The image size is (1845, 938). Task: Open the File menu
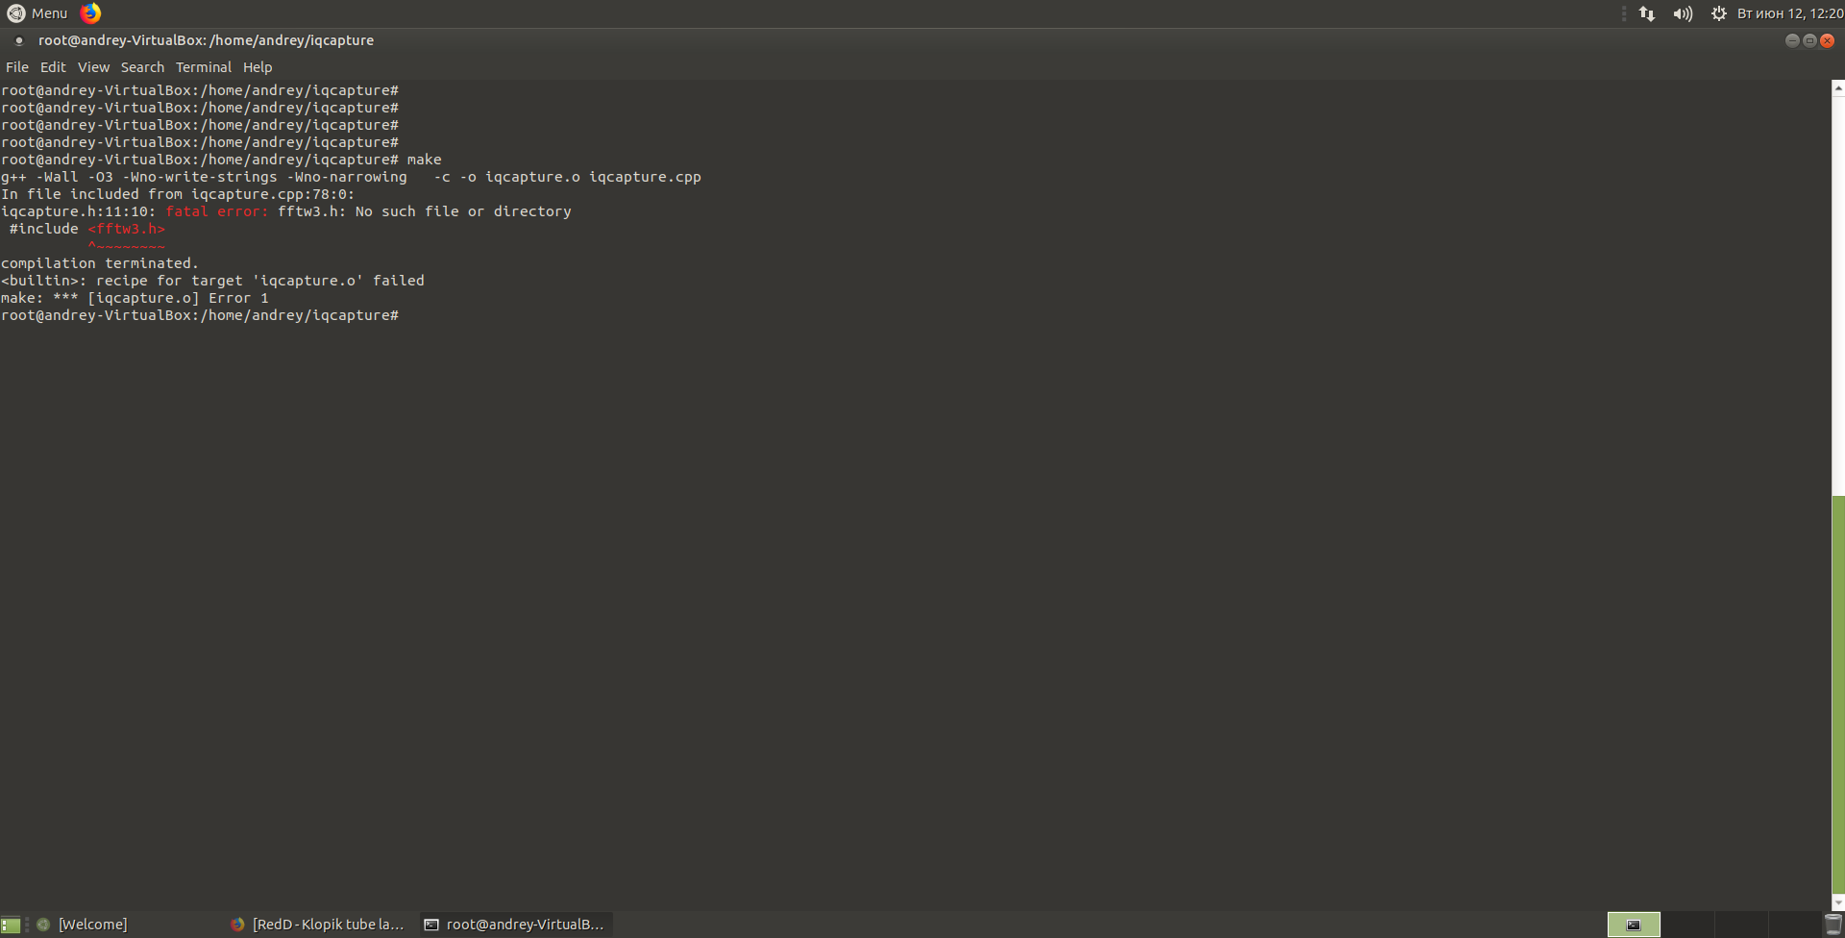pyautogui.click(x=17, y=67)
